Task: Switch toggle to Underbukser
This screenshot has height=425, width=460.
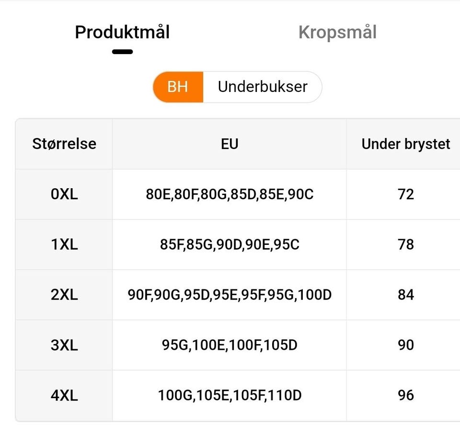Action: click(x=263, y=87)
